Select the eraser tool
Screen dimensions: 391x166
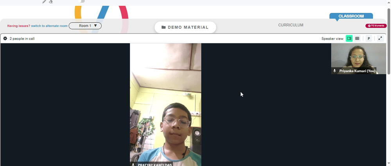(51, 2)
